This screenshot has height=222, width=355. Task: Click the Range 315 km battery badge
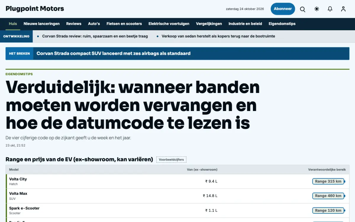(x=328, y=181)
